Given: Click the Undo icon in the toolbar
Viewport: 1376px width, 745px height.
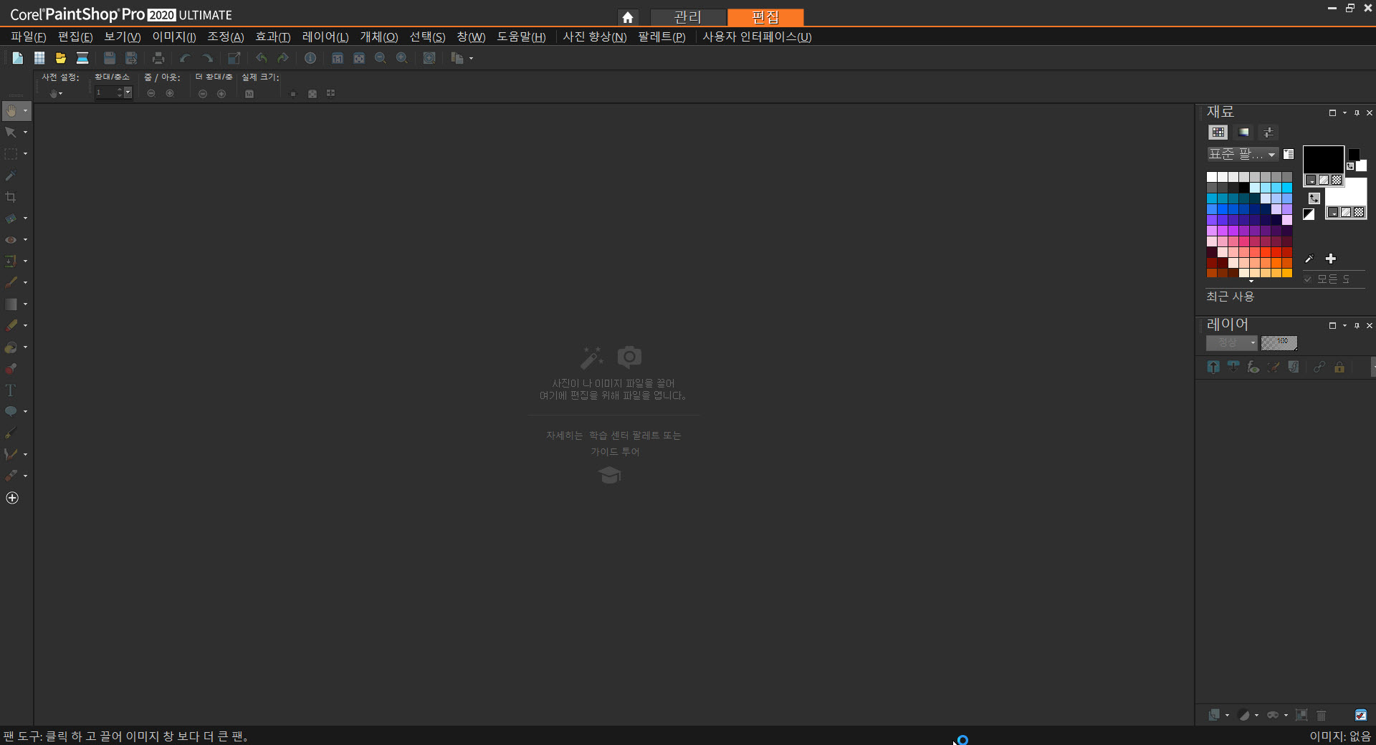Looking at the screenshot, I should tap(186, 58).
